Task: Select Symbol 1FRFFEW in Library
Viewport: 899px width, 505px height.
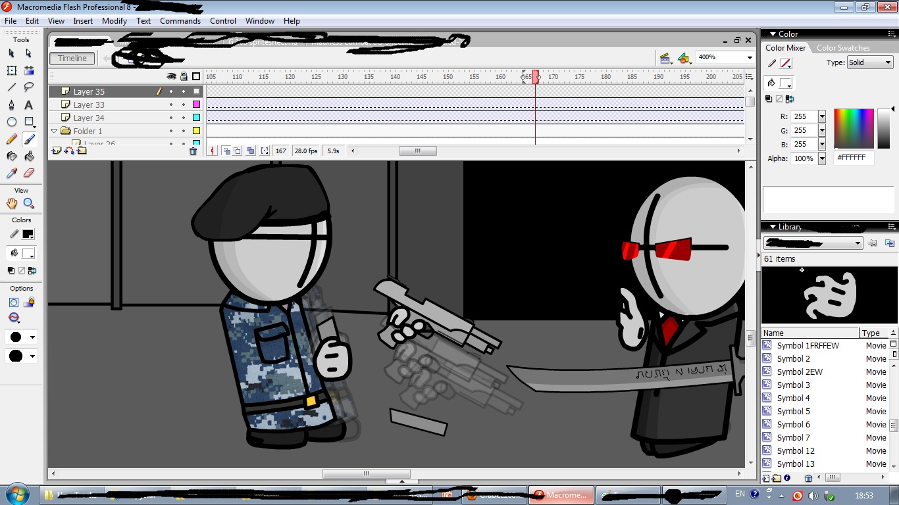Action: pos(808,345)
